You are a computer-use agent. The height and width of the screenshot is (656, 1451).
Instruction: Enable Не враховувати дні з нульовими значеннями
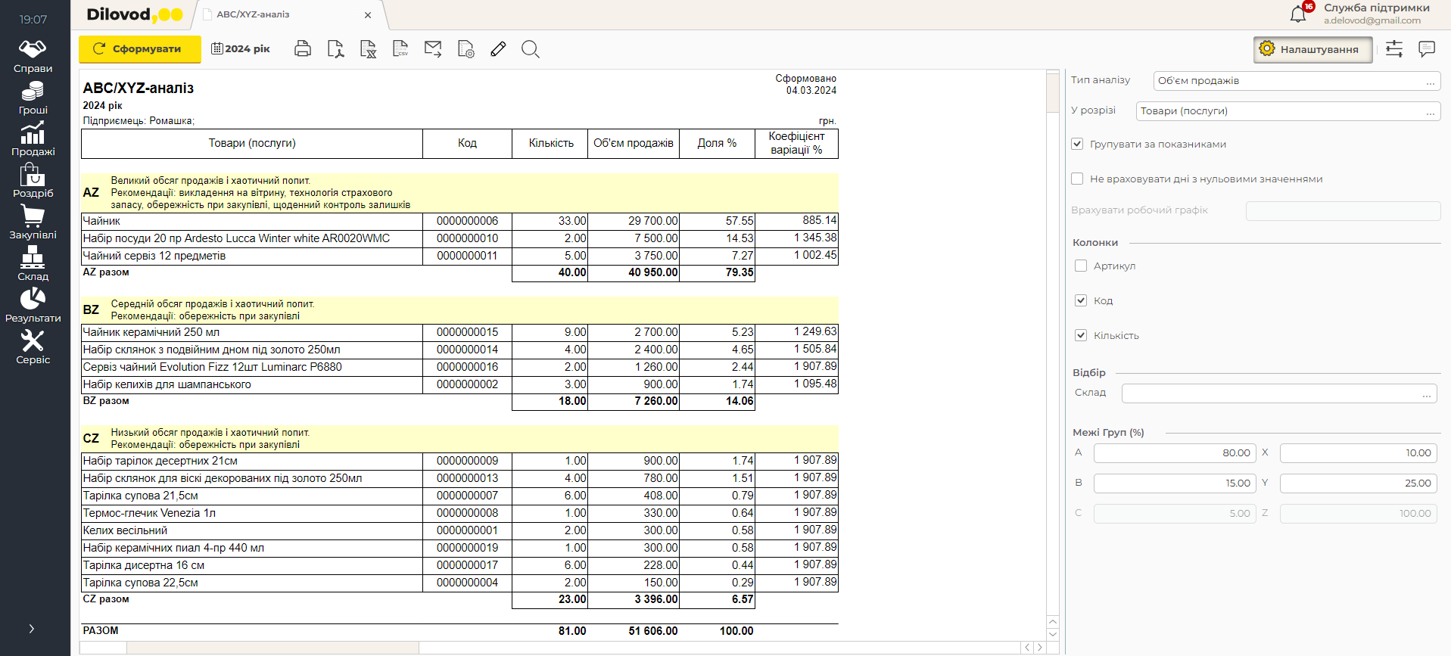(1077, 179)
